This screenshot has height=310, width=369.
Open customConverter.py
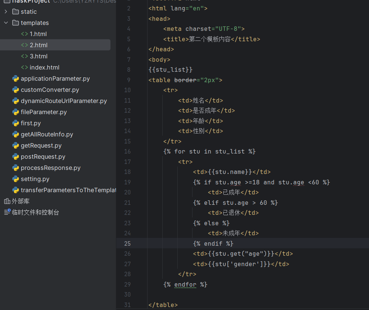point(50,90)
